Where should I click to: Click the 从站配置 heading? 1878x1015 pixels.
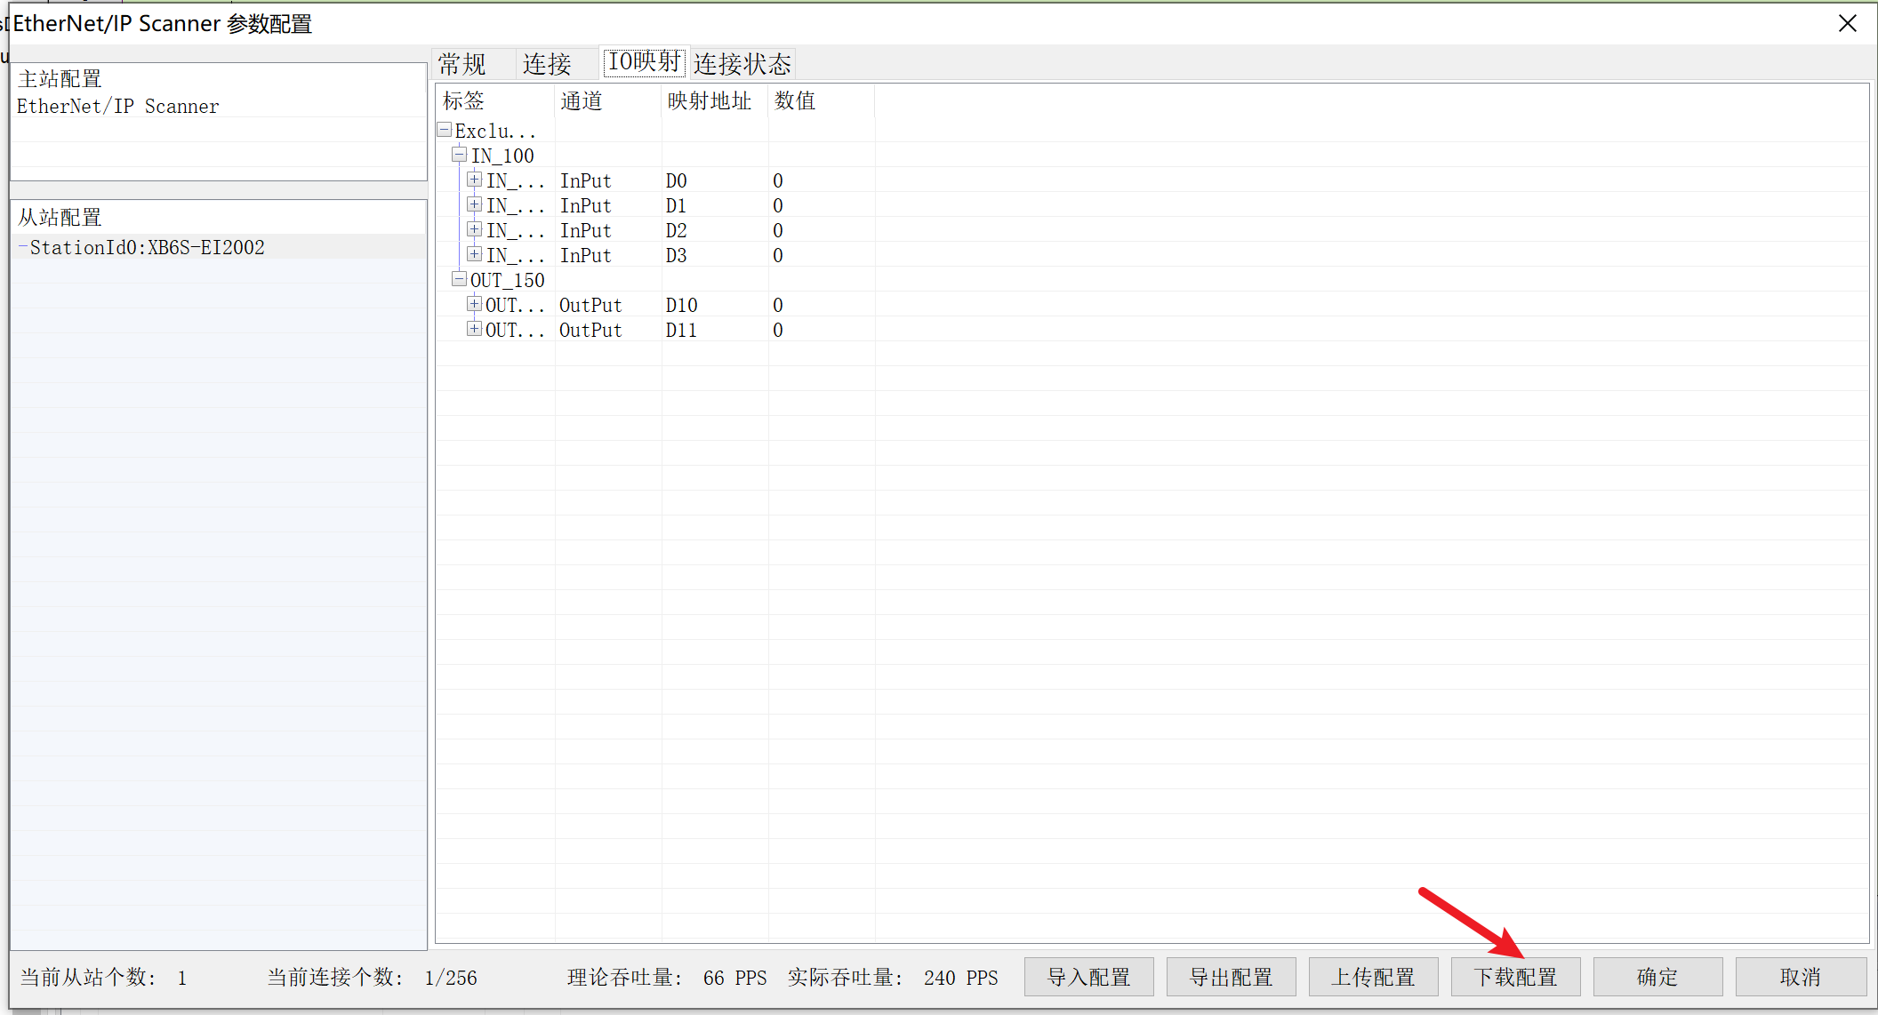click(x=60, y=218)
